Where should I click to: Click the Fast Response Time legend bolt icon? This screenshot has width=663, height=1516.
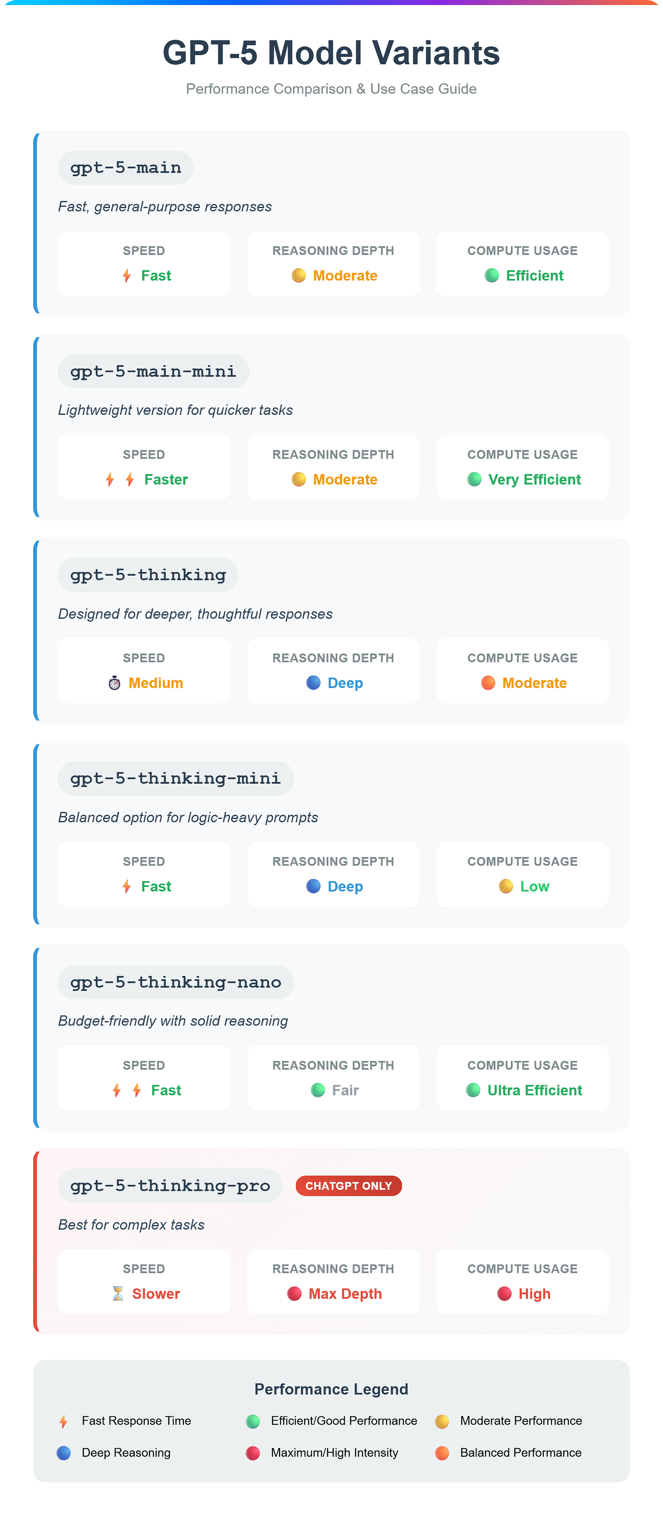(x=64, y=1421)
